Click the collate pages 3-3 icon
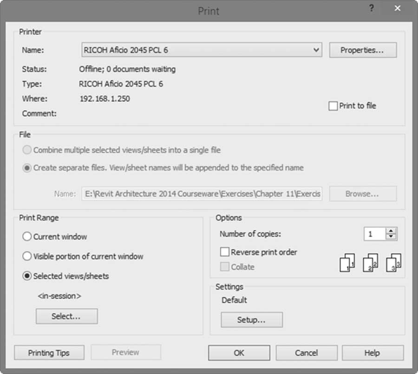The height and width of the screenshot is (374, 418). pos(393,263)
